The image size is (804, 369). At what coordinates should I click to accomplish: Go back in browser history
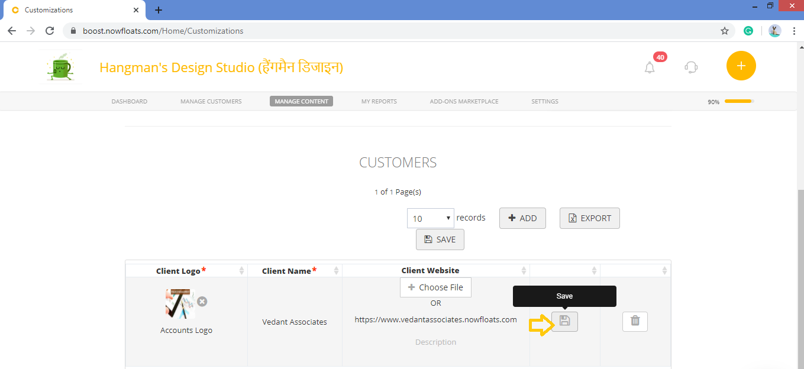12,31
